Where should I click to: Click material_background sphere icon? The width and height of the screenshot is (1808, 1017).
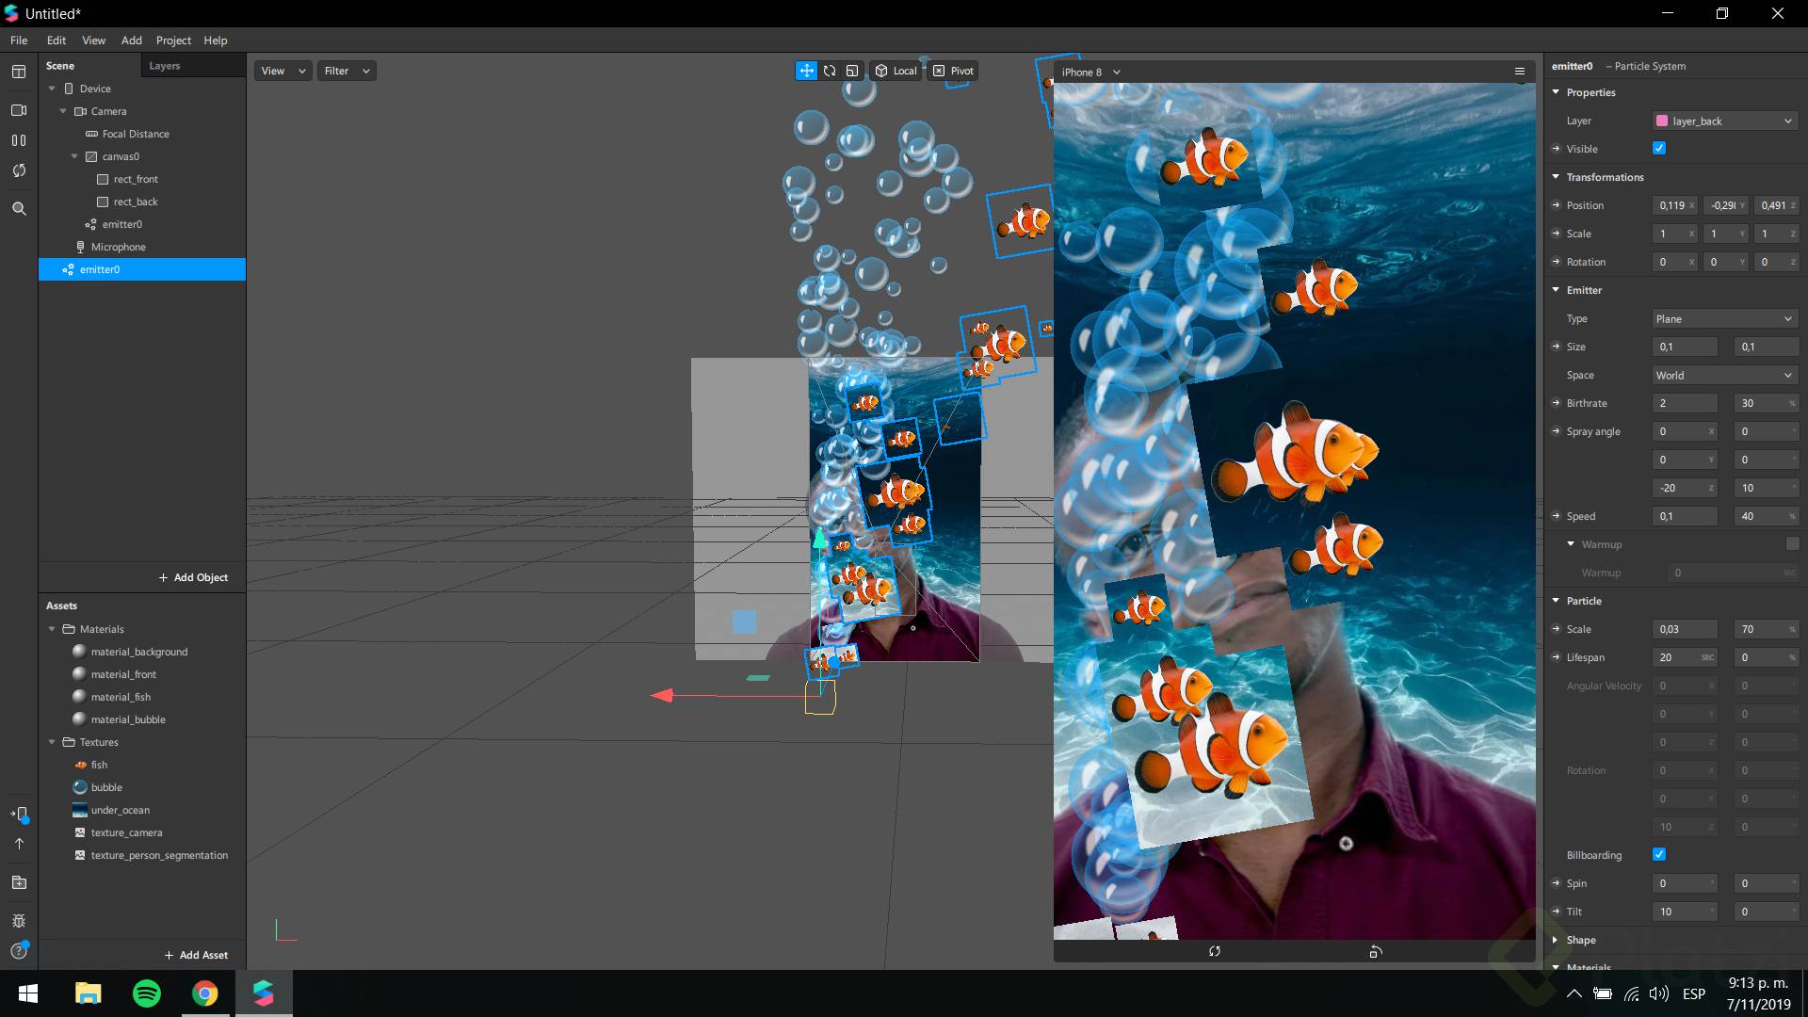(x=80, y=652)
